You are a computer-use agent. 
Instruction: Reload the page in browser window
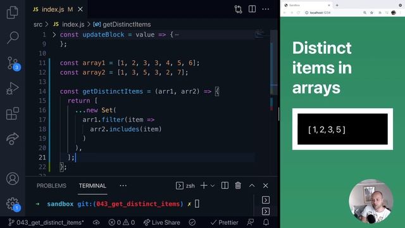298,13
